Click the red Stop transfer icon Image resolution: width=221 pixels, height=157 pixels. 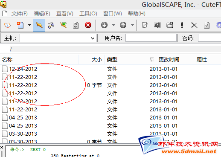tap(88, 25)
